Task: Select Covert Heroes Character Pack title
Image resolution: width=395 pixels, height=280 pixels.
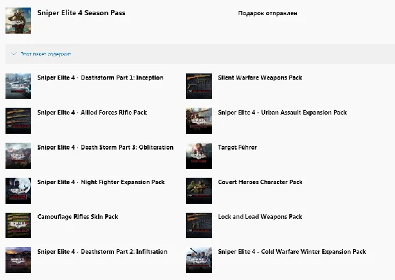Action: [260, 182]
